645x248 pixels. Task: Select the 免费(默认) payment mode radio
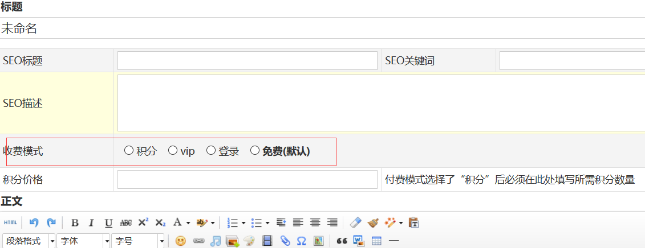(255, 151)
